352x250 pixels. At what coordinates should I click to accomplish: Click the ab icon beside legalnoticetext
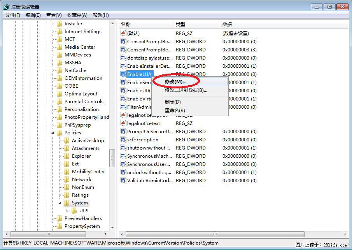pyautogui.click(x=123, y=123)
